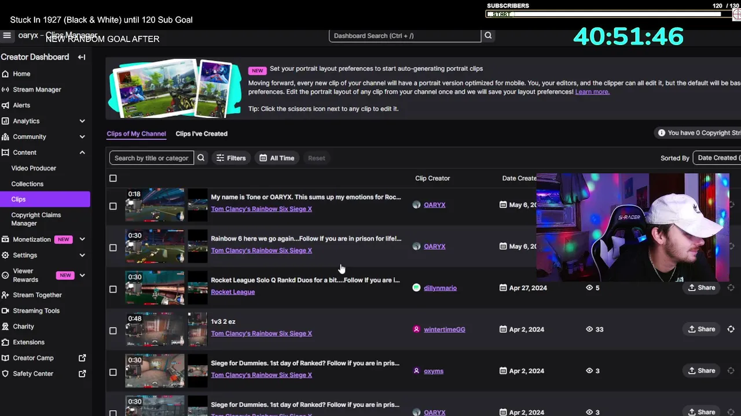
Task: Click Safety Center external link icon
Action: [x=82, y=374]
